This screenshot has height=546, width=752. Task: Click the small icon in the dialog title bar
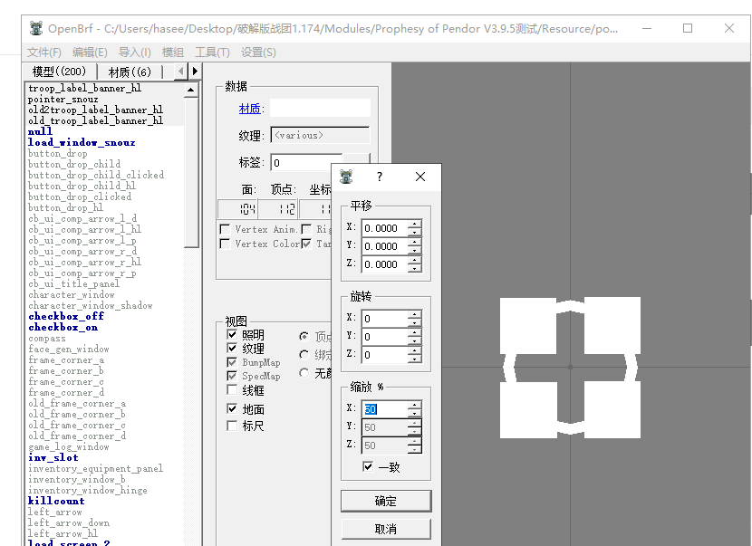[x=346, y=177]
